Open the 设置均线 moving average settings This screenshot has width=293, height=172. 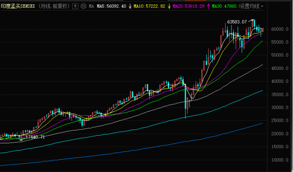point(250,6)
